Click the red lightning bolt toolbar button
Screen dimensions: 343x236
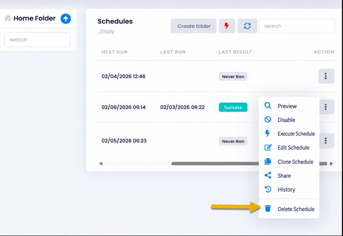click(x=227, y=26)
